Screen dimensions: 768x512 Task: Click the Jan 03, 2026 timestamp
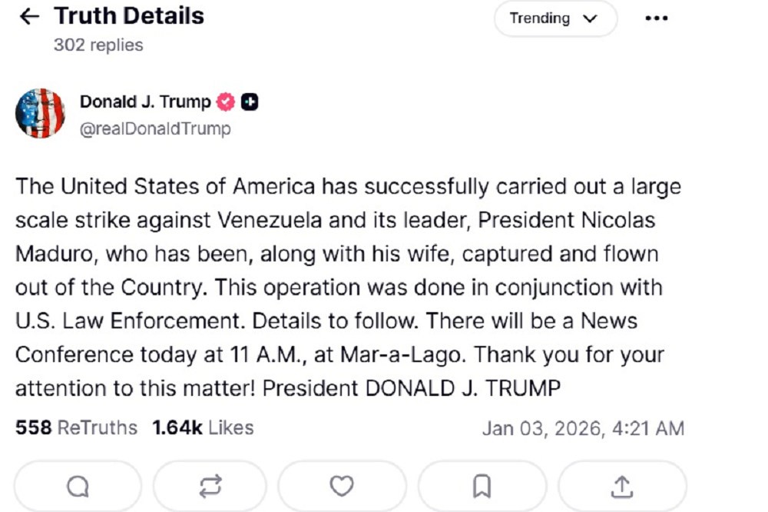[582, 428]
